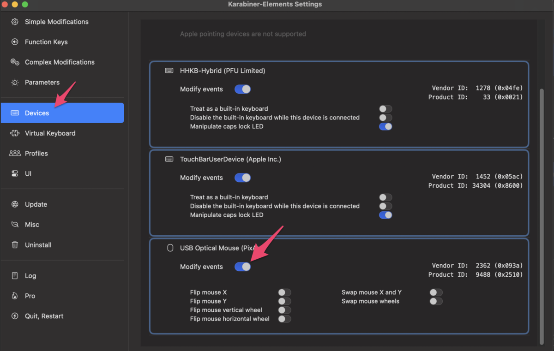Click HHKB Vendor ID 1278 (0x04fe)
The width and height of the screenshot is (554, 351).
tap(477, 88)
